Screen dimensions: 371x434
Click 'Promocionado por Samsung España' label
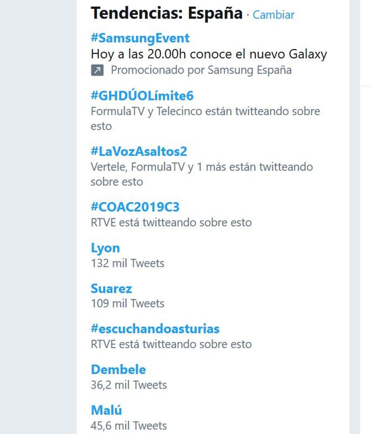coord(201,70)
